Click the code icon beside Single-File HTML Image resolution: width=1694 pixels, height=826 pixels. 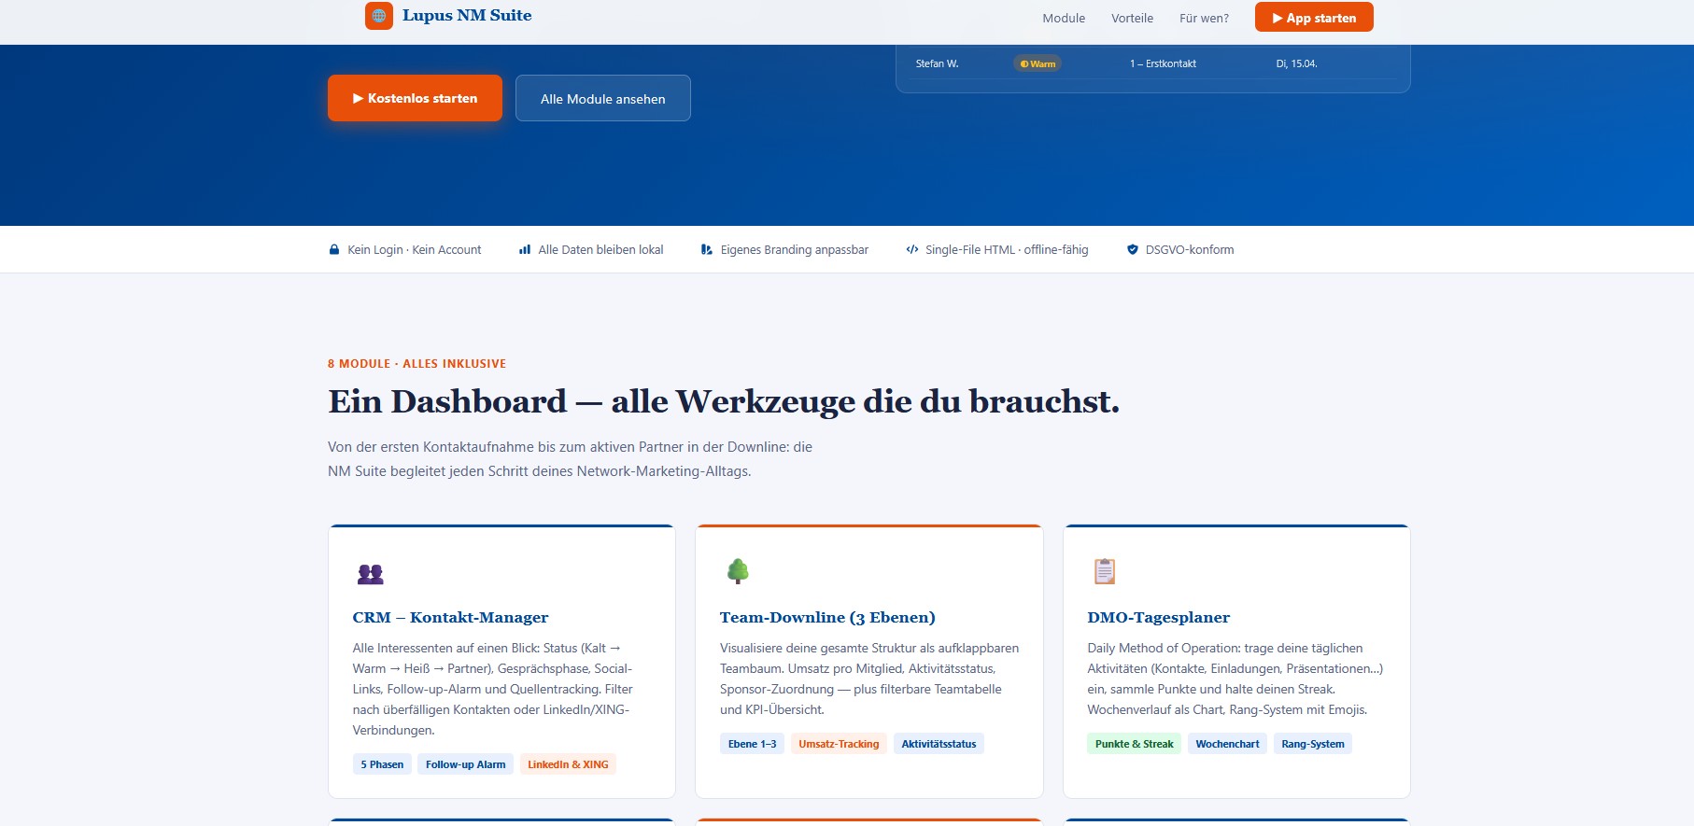coord(912,250)
